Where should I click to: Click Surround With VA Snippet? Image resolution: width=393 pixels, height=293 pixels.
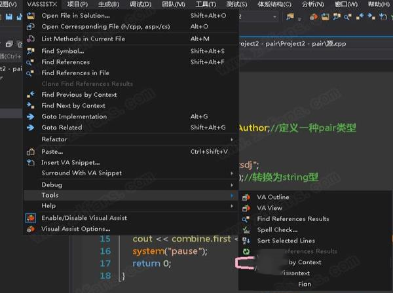click(81, 173)
